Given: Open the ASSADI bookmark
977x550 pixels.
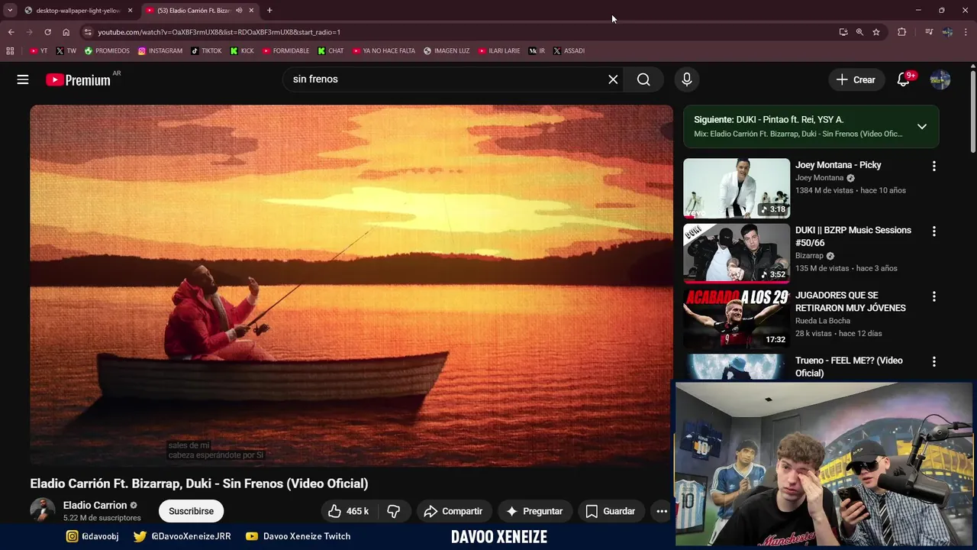Looking at the screenshot, I should point(569,51).
